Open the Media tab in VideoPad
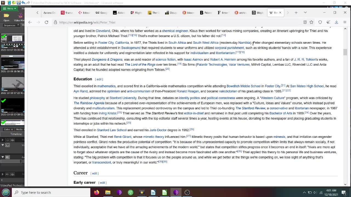The width and height of the screenshot is (351, 197). pos(19,129)
